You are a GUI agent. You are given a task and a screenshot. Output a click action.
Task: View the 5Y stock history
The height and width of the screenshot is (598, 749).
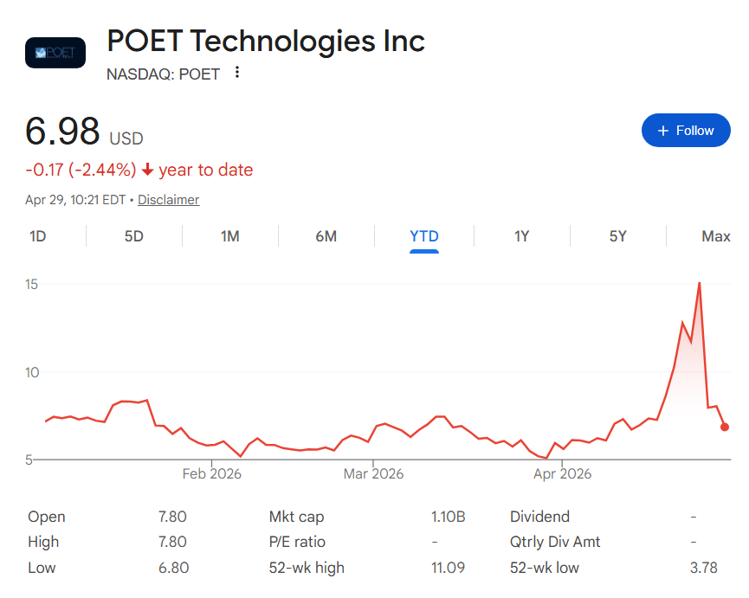coord(617,235)
